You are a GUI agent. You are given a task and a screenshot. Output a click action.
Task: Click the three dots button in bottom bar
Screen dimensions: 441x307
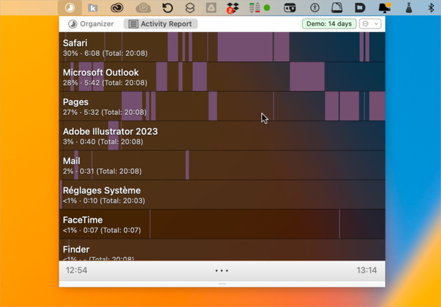(x=222, y=271)
